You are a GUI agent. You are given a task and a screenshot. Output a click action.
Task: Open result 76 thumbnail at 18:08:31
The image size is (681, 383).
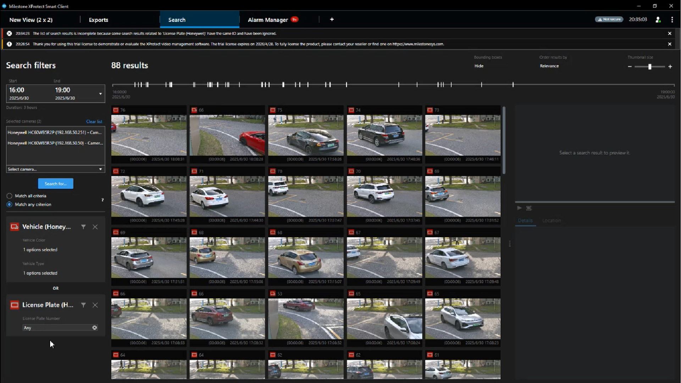(x=149, y=135)
